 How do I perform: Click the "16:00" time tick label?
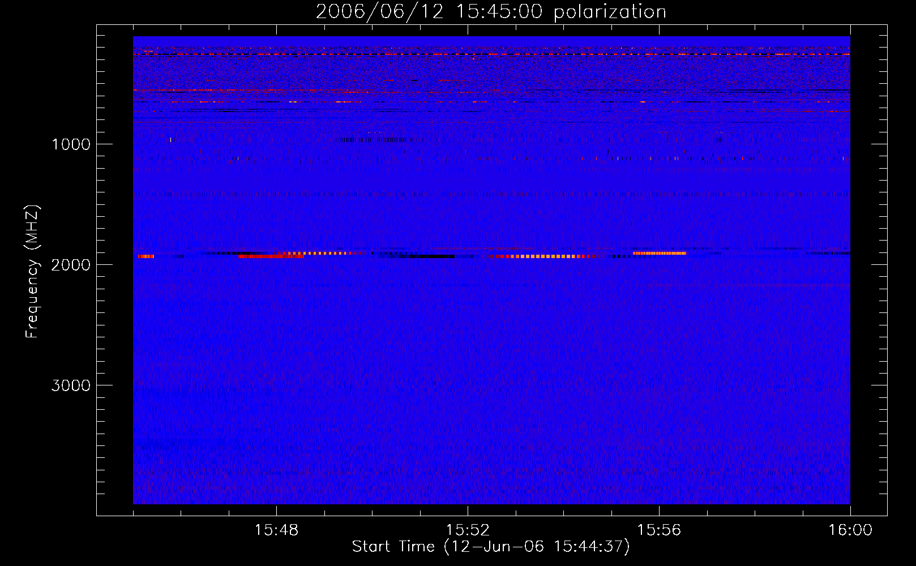(x=850, y=530)
